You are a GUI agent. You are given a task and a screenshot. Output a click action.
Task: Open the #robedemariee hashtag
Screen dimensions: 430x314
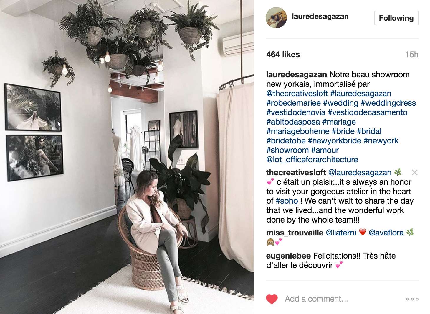click(x=294, y=103)
